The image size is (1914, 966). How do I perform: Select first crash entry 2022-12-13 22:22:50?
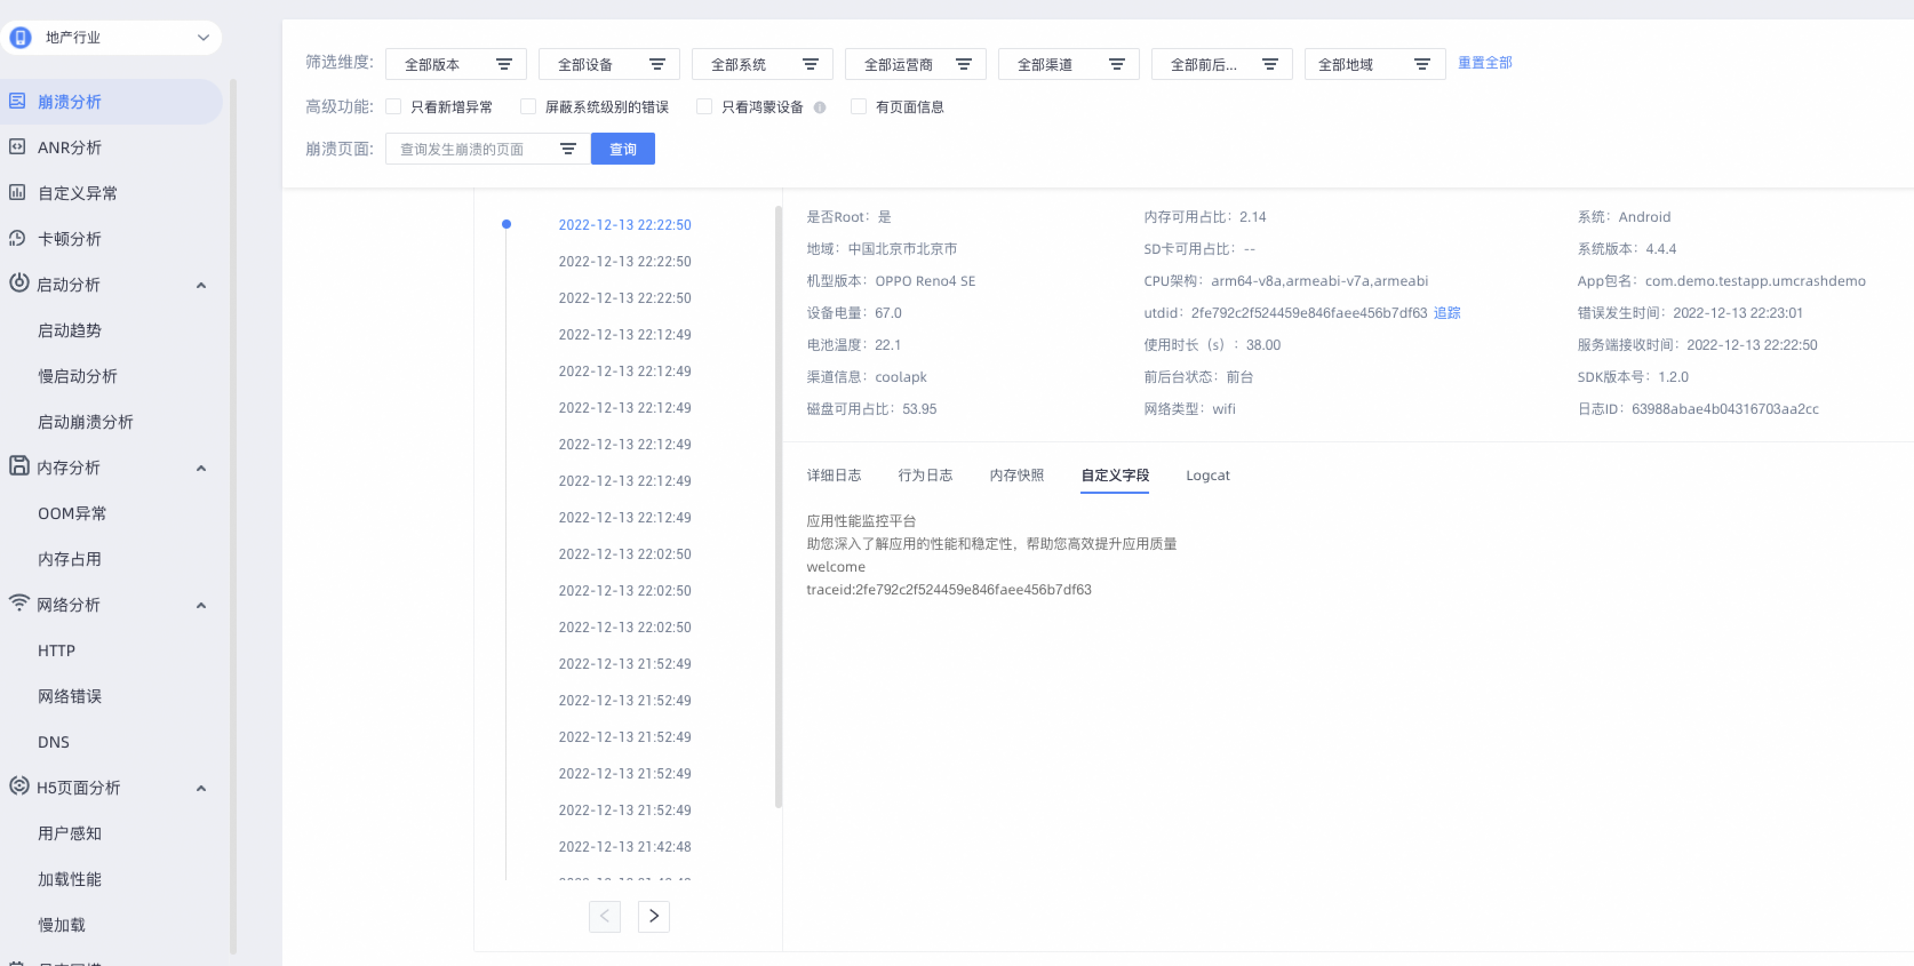[x=625, y=225]
